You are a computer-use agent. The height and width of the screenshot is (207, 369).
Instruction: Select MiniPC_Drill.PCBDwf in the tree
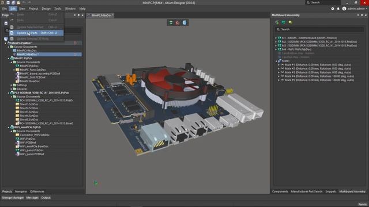coord(33,78)
